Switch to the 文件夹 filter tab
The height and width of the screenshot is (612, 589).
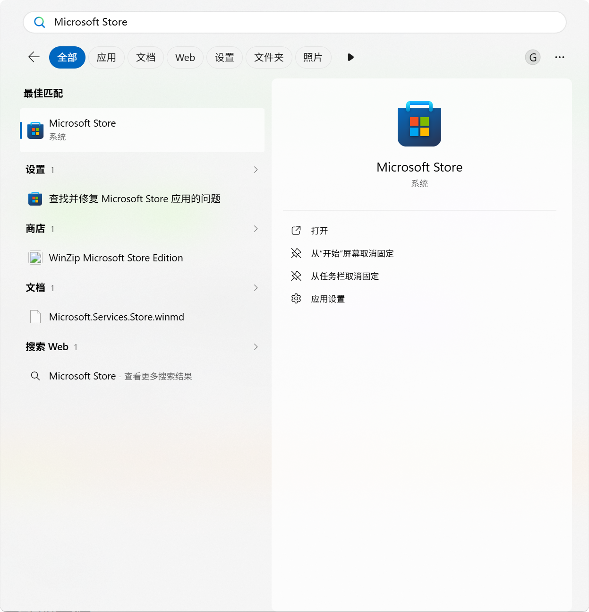coord(269,58)
